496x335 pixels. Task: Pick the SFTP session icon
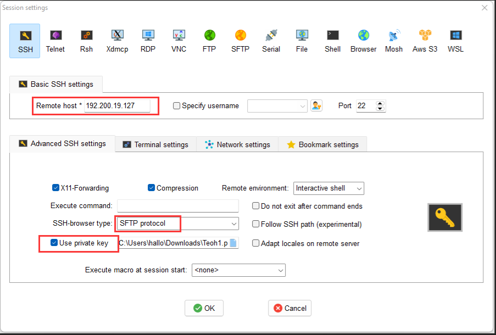coord(240,41)
